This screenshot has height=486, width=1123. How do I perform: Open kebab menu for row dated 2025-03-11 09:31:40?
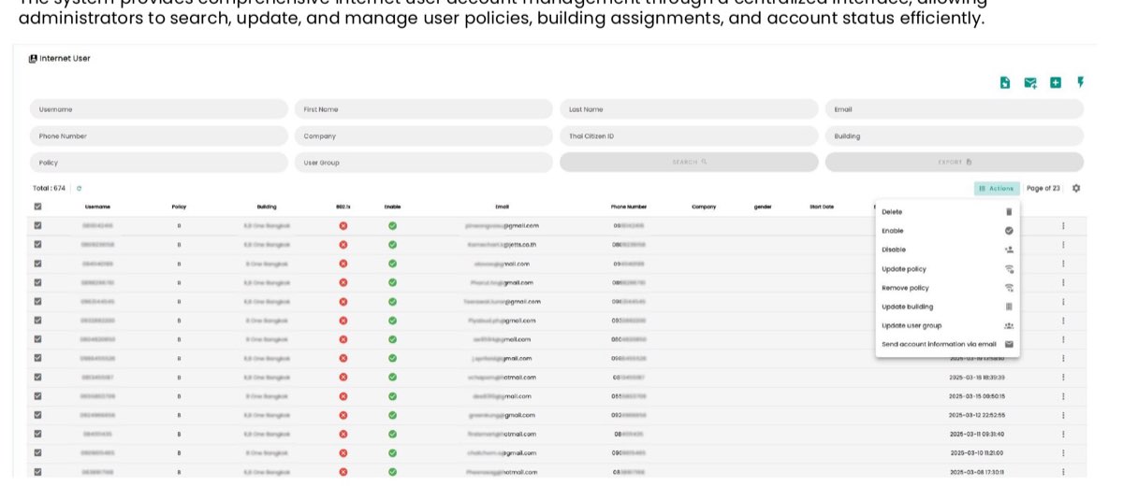click(x=1063, y=434)
